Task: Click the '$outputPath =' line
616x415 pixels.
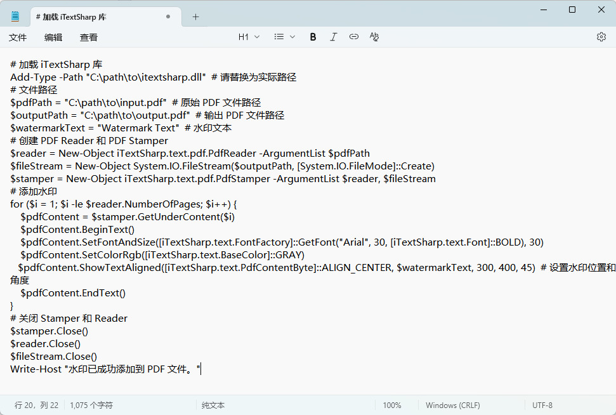Action: 147,115
